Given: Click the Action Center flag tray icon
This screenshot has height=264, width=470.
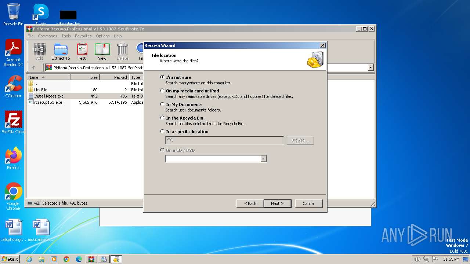Looking at the screenshot, I should coord(435,259).
